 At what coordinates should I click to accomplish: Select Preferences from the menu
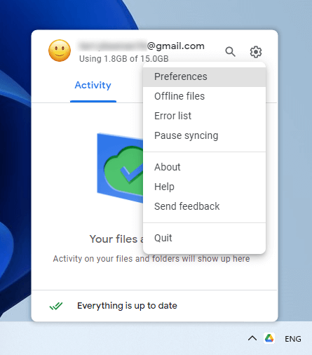point(204,76)
